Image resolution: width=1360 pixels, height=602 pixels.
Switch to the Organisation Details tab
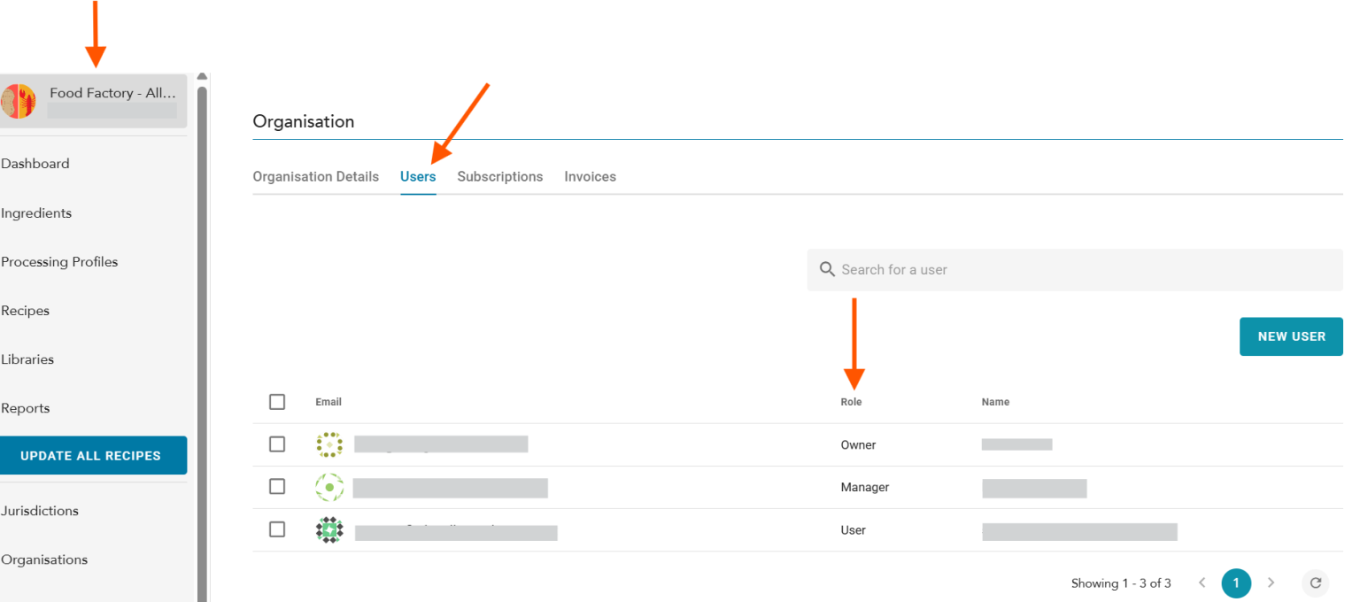[x=315, y=176]
